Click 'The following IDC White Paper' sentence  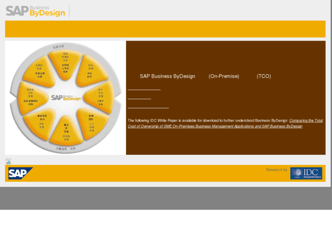(208, 121)
